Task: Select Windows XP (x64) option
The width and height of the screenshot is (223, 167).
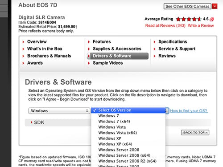Action: [128, 144]
